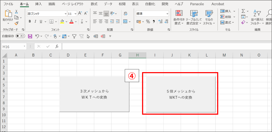Open the font size 11 dropdown
Screen dimensions: 272x132
click(76, 14)
